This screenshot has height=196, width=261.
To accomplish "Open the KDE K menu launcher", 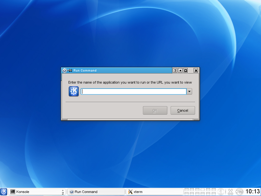I will pyautogui.click(x=4, y=192).
